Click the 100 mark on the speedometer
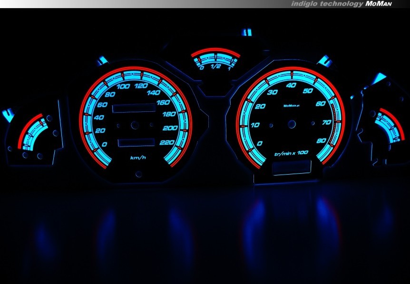Screen dimensions: 410x284 [x=124, y=87]
